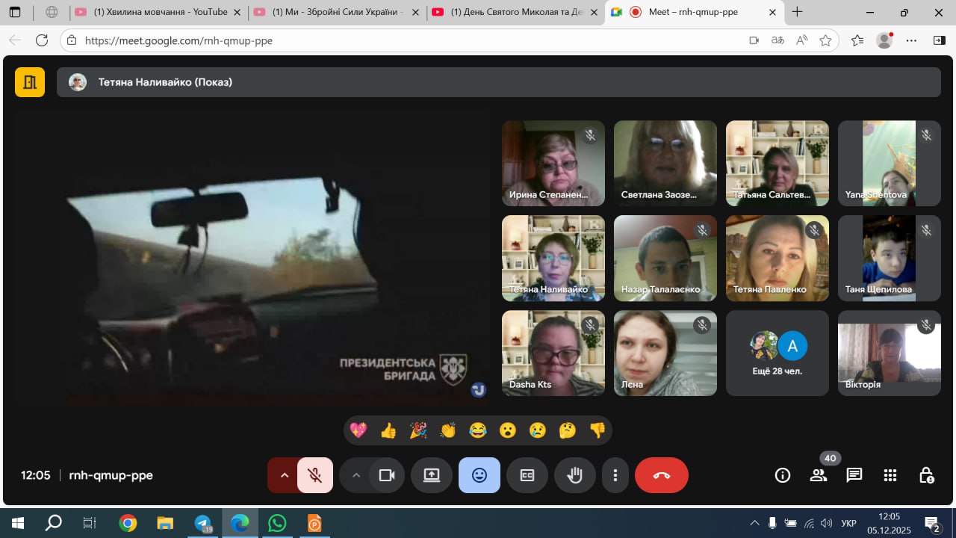Image resolution: width=956 pixels, height=538 pixels.
Task: Open host controls lock icon
Action: tap(926, 475)
